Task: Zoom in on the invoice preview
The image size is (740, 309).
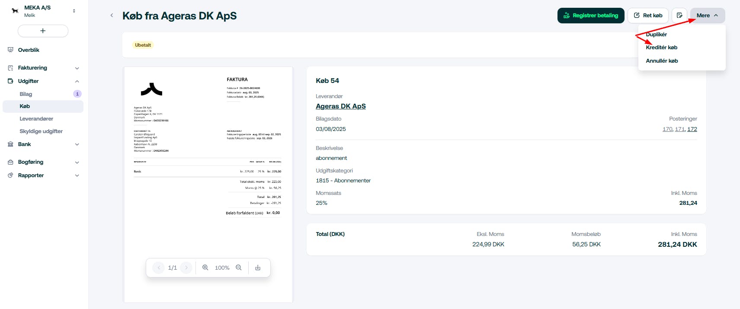Action: (205, 268)
